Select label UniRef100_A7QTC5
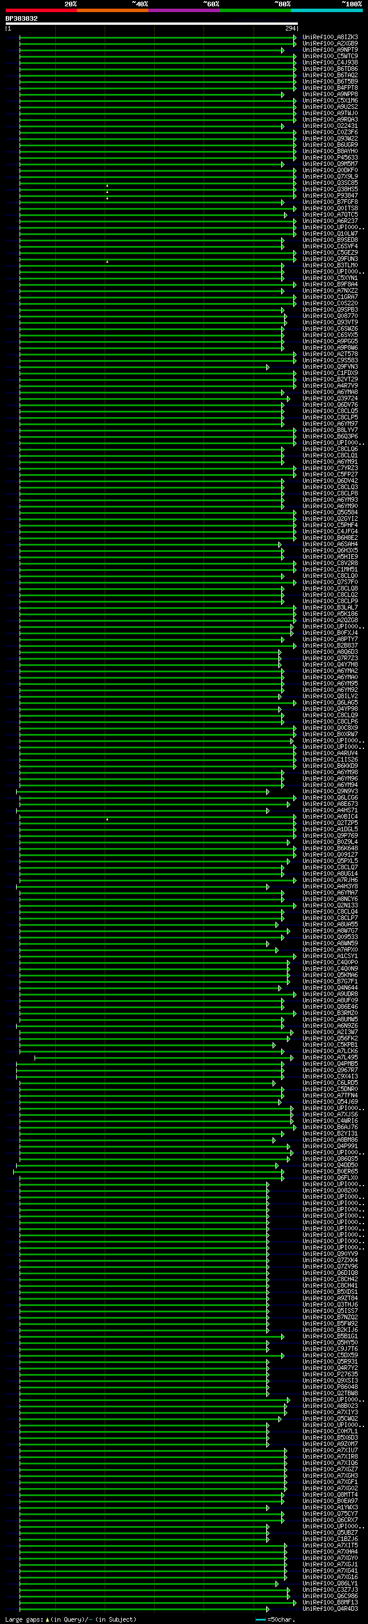Image resolution: width=368 pixels, height=1624 pixels. point(330,214)
